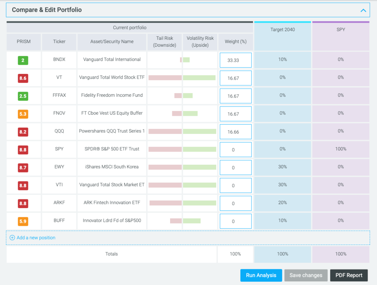377x285 pixels.
Task: Click the Volatility Risk (Upside) header
Action: 200,42
